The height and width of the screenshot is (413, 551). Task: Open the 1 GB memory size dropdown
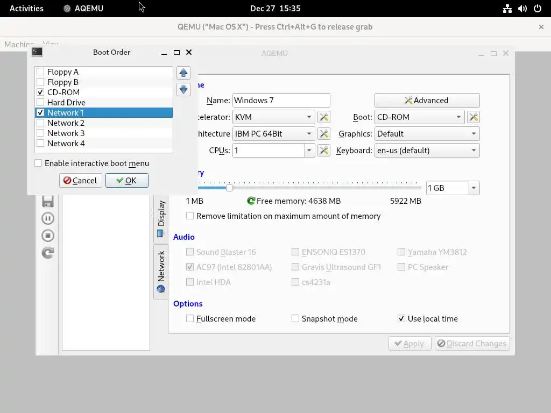[474, 188]
